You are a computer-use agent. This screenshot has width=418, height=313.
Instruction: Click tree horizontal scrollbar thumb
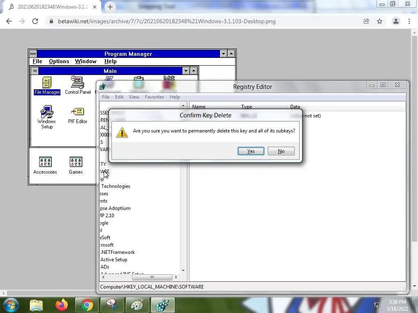tap(152, 277)
